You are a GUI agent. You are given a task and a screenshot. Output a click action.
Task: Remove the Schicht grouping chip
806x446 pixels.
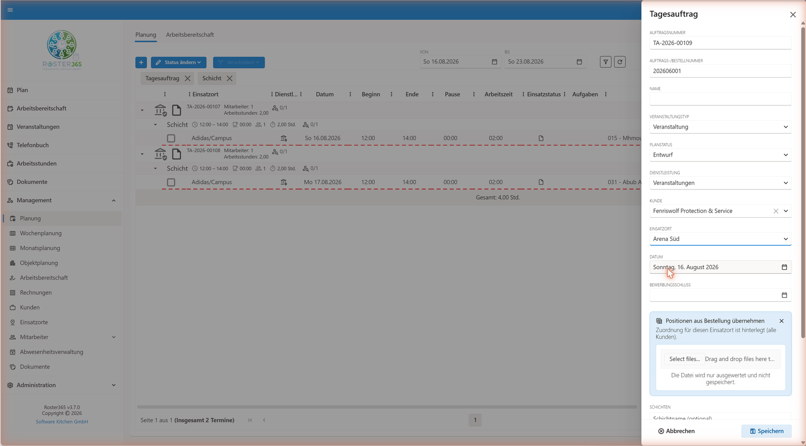[229, 79]
